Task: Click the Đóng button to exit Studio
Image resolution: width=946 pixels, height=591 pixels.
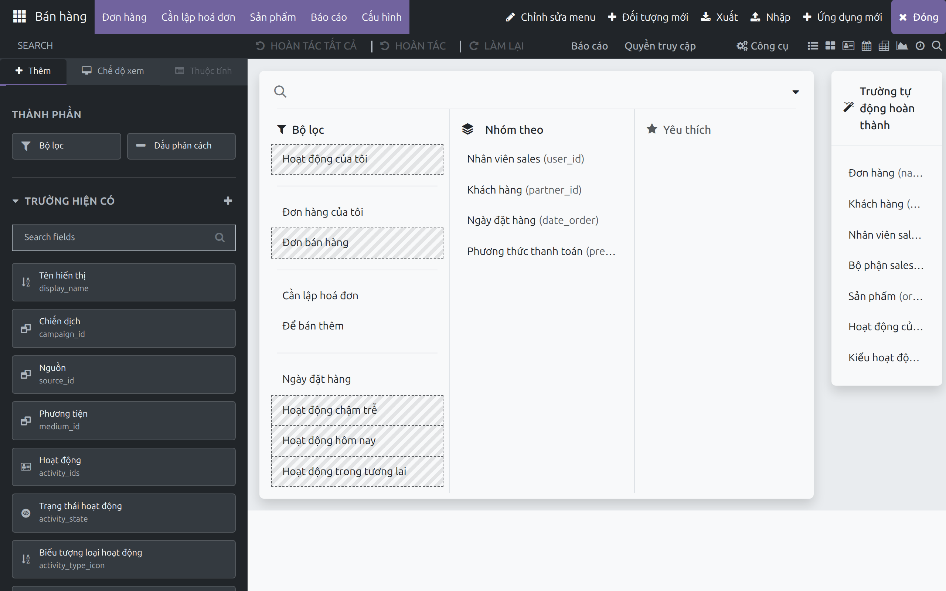Action: 918,17
